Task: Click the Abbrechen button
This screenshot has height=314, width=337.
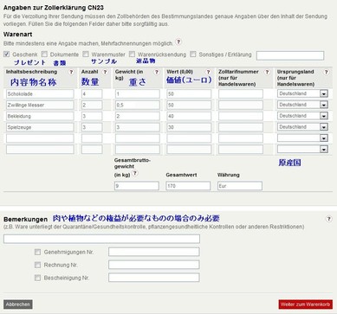Action: tap(18, 304)
